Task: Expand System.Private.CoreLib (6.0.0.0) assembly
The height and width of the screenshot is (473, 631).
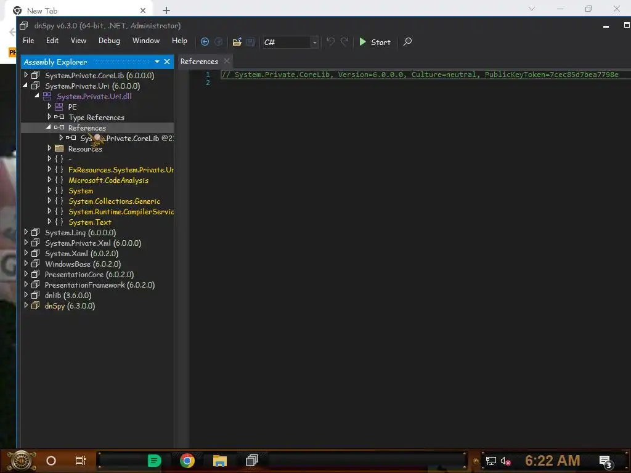Action: 26,75
